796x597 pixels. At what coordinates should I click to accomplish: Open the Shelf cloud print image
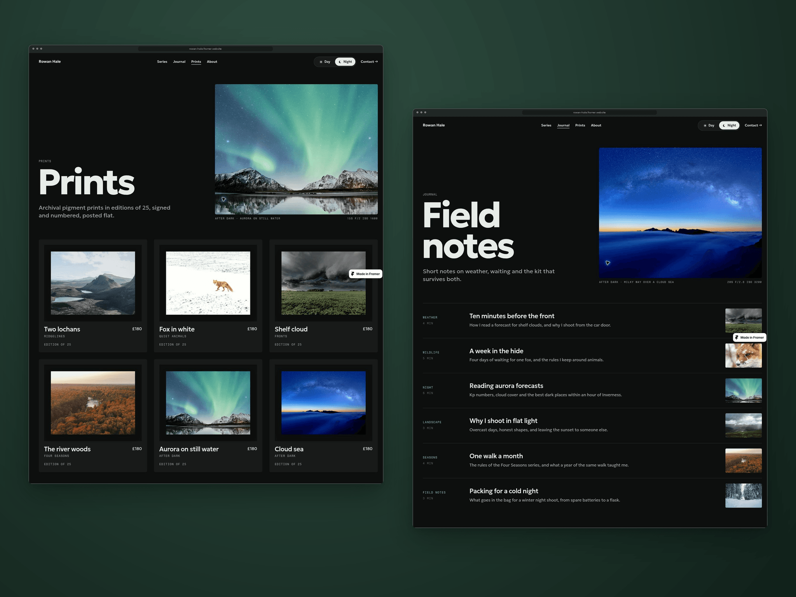pyautogui.click(x=323, y=283)
